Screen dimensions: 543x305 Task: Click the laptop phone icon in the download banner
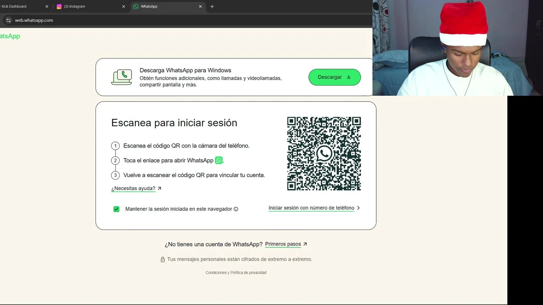[x=122, y=77]
